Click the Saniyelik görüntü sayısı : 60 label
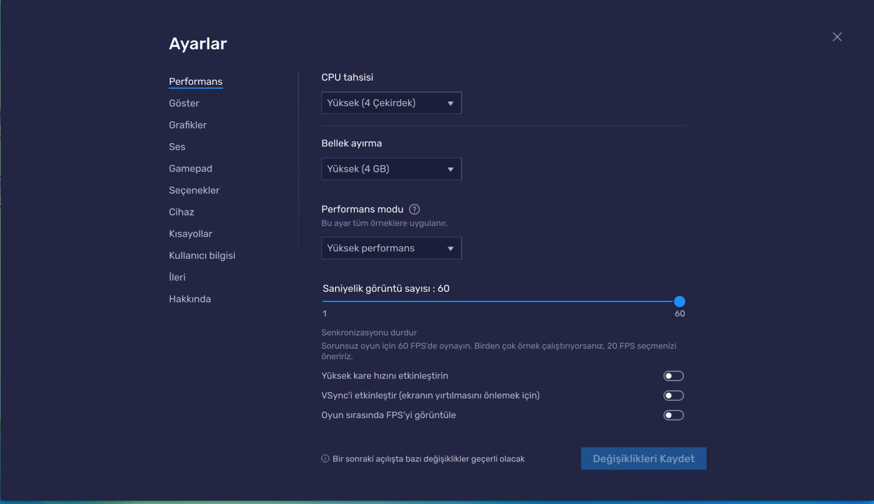 point(386,288)
